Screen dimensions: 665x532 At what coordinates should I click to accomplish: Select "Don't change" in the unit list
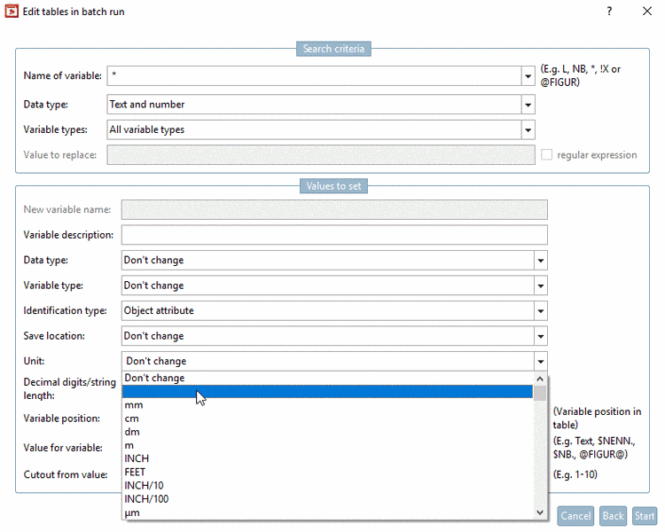(155, 378)
